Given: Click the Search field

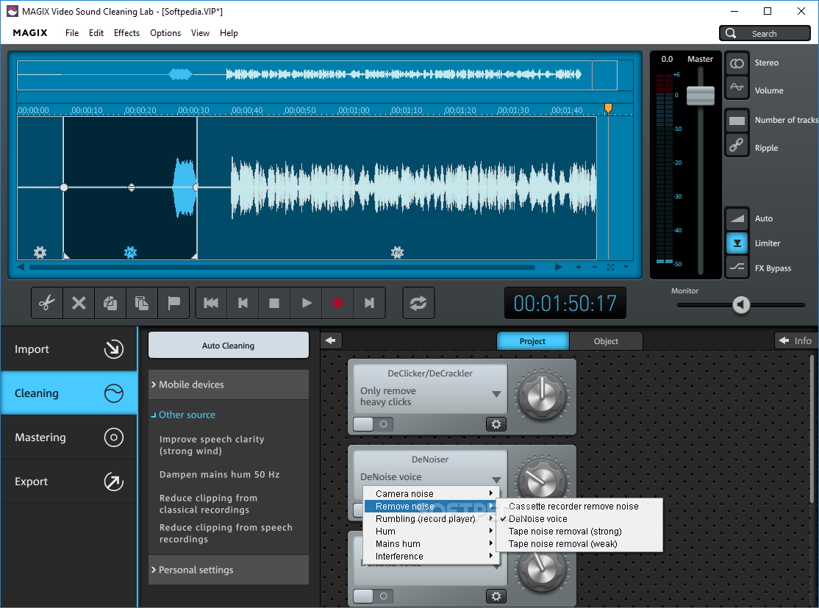Looking at the screenshot, I should tap(765, 33).
